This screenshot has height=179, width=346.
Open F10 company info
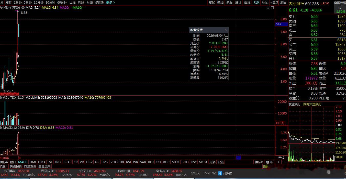click(256, 2)
